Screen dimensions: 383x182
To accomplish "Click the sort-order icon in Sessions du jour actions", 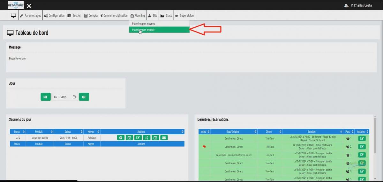I will (146, 138).
